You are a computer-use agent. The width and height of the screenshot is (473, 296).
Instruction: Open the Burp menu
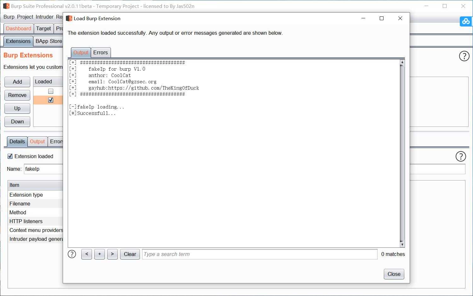coord(9,17)
